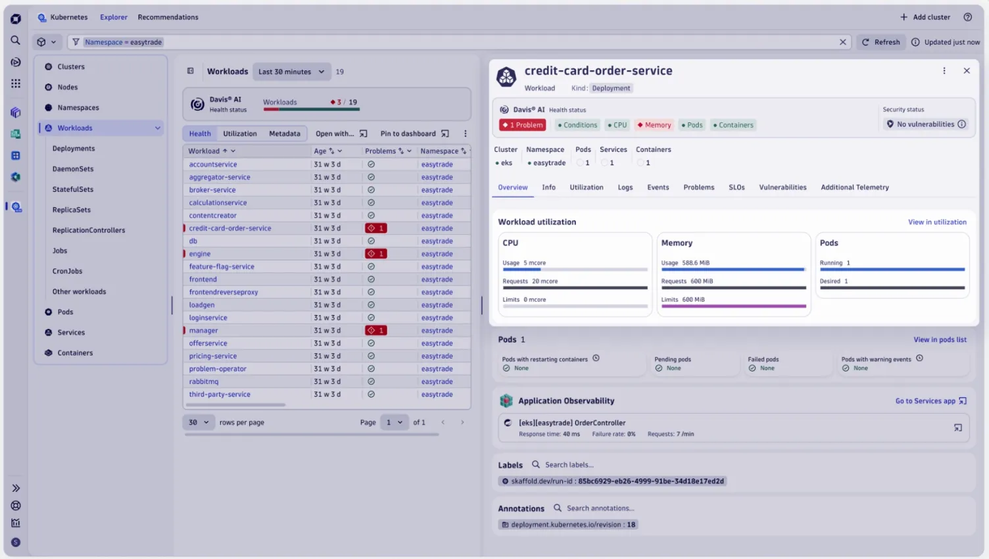989x559 pixels.
Task: Switch to the Metadata tab
Action: pyautogui.click(x=285, y=134)
